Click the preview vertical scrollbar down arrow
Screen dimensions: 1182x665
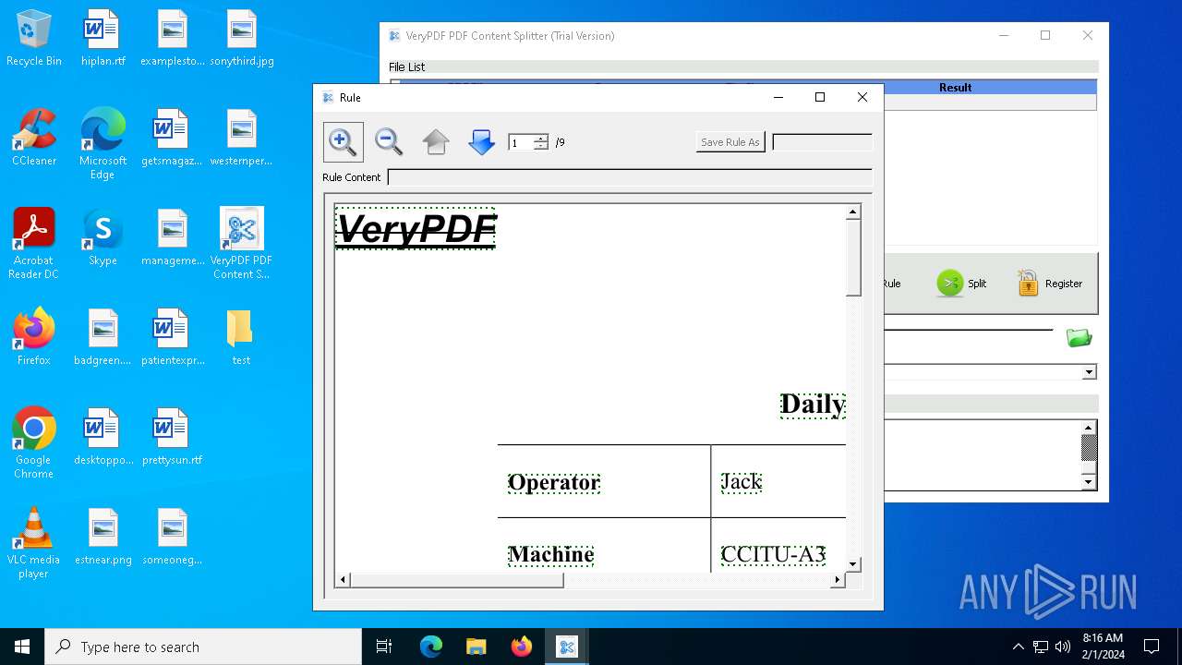click(x=853, y=564)
